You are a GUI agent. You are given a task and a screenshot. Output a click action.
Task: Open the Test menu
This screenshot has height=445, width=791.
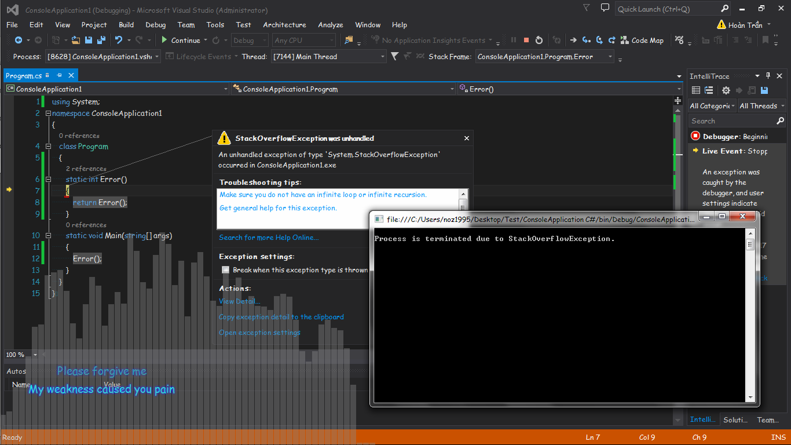click(244, 25)
